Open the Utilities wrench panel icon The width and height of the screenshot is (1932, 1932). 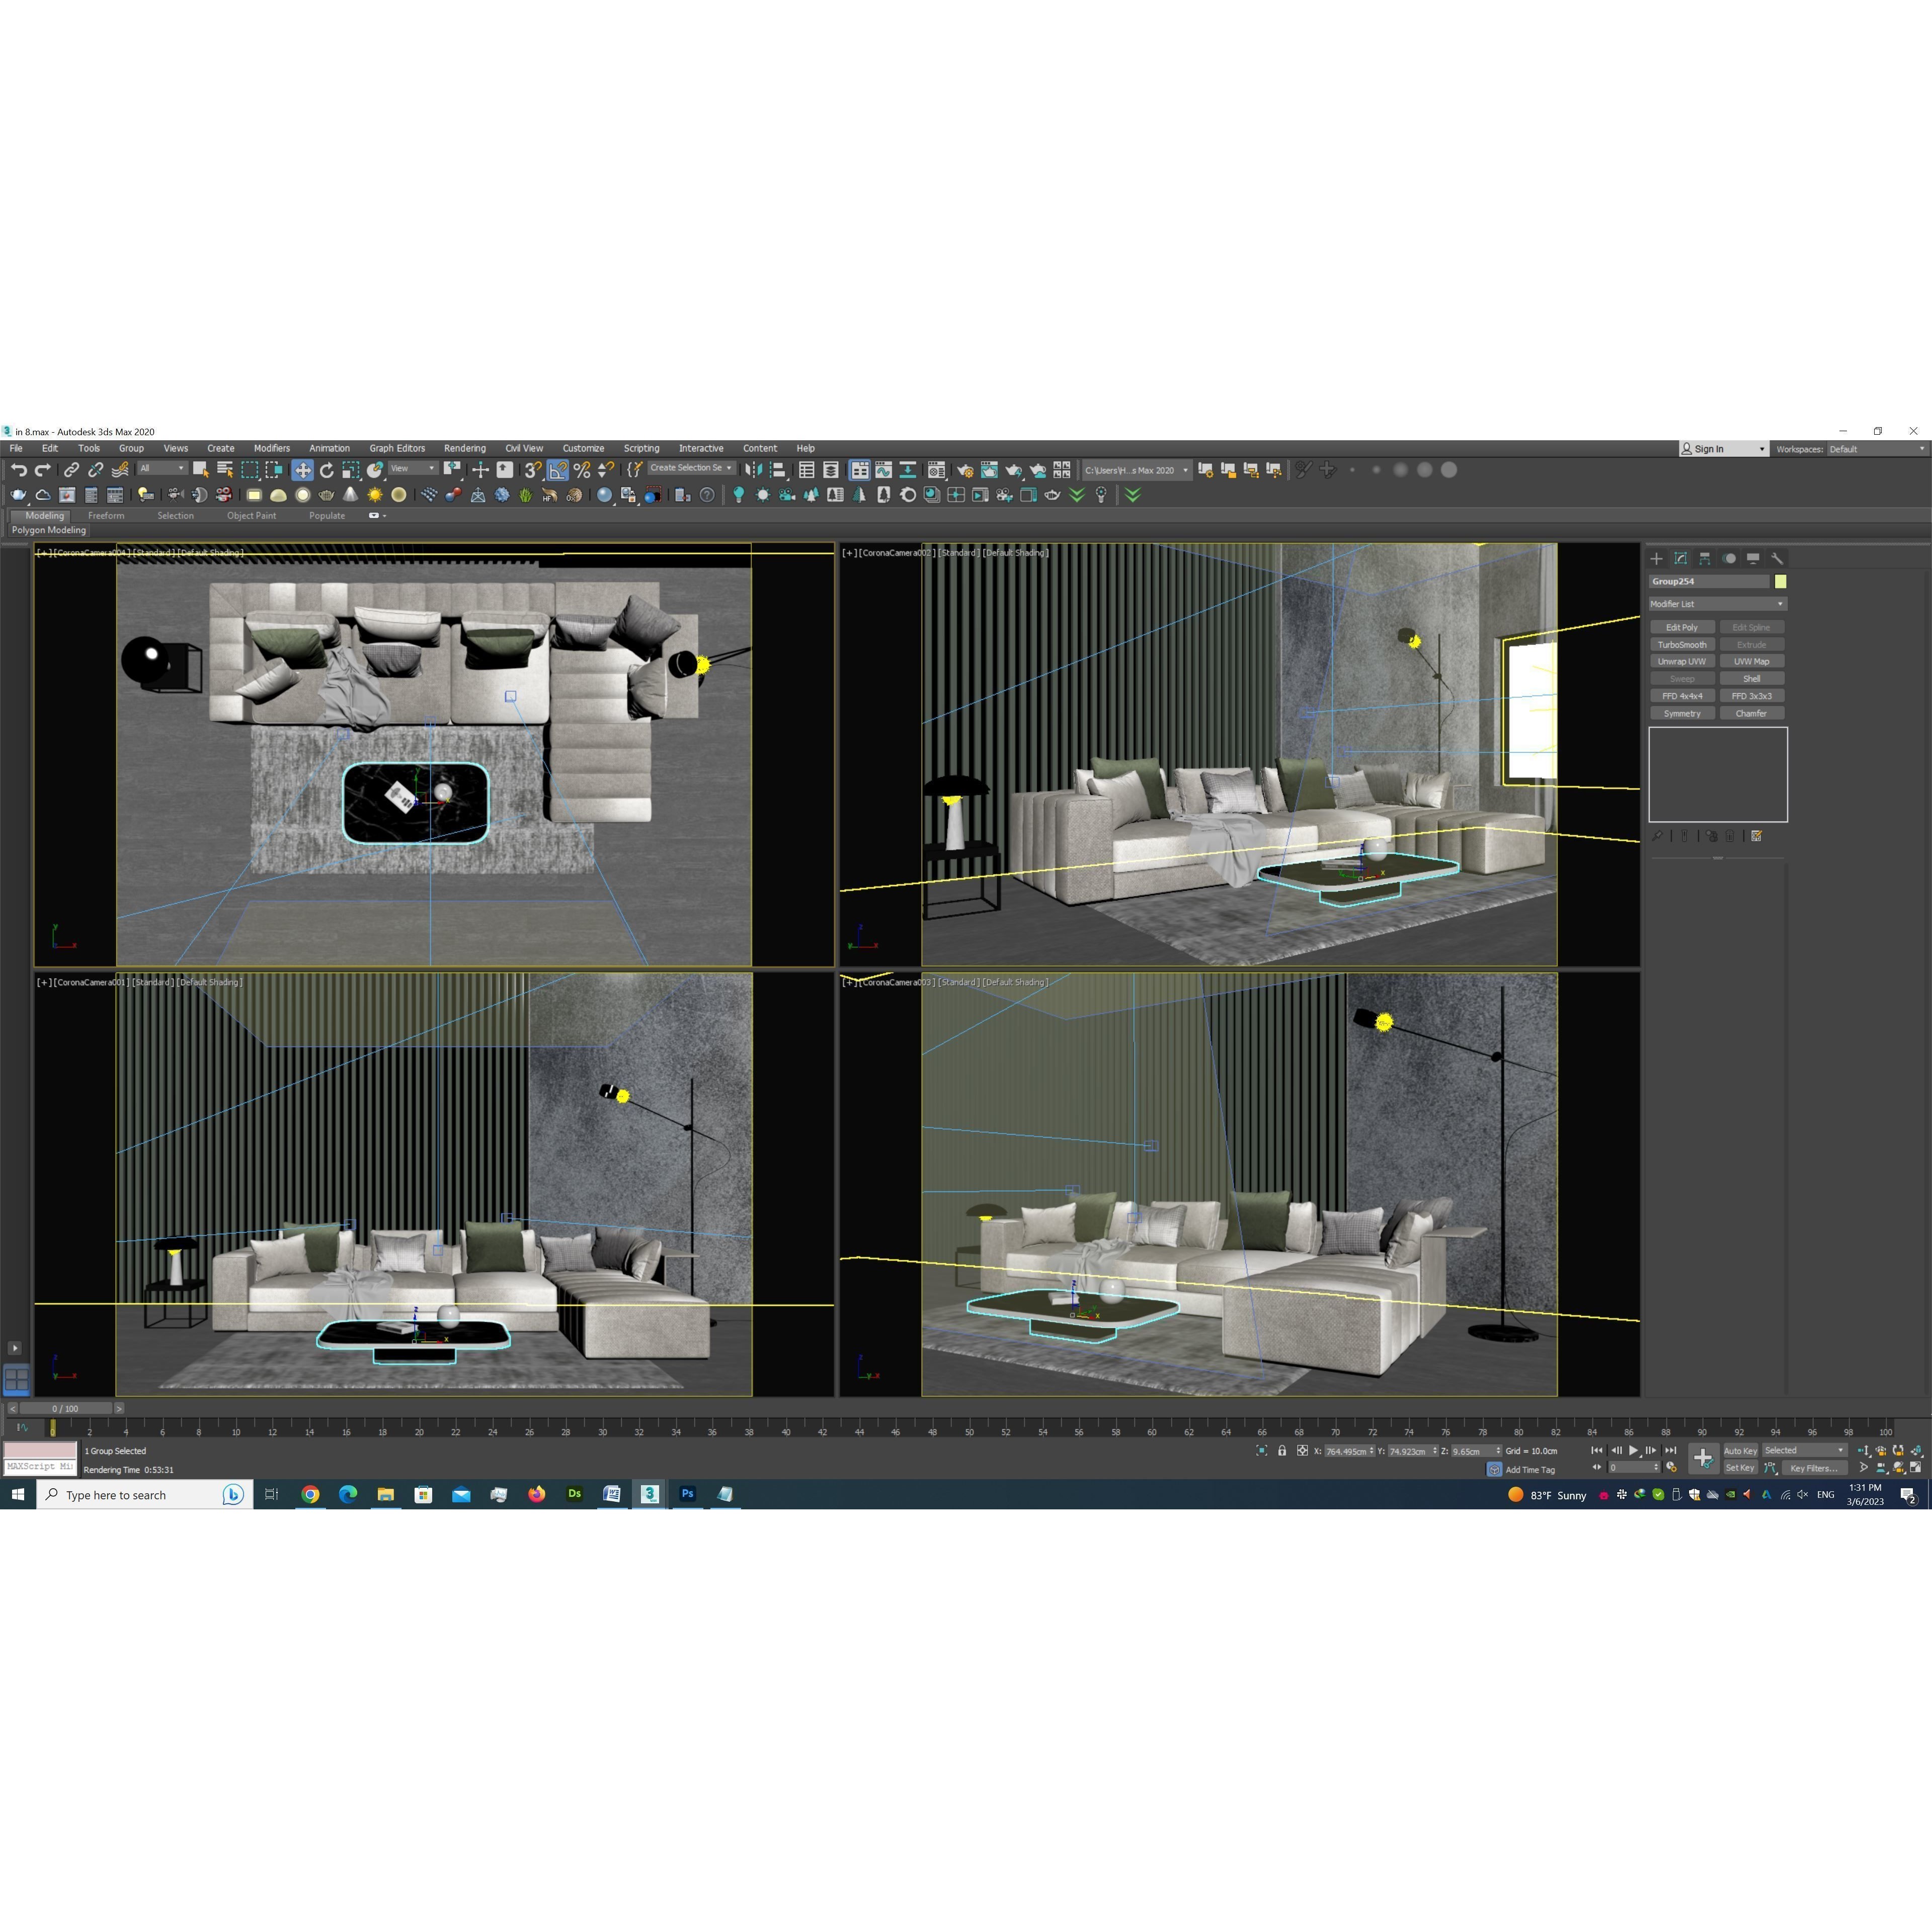[x=1777, y=559]
